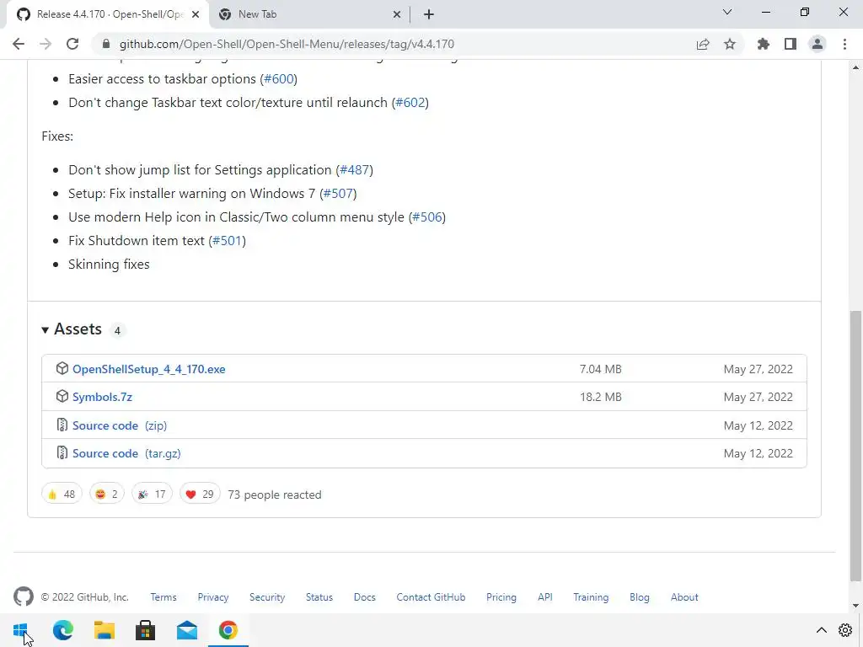Open the Terms footer link
863x647 pixels.
(163, 597)
